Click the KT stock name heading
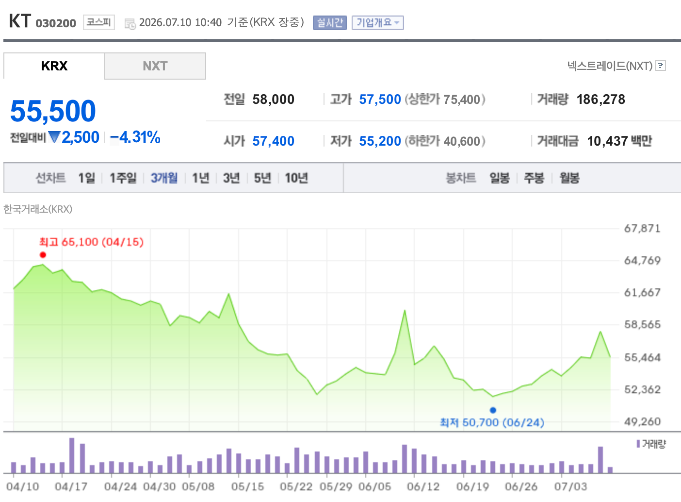 pos(20,21)
